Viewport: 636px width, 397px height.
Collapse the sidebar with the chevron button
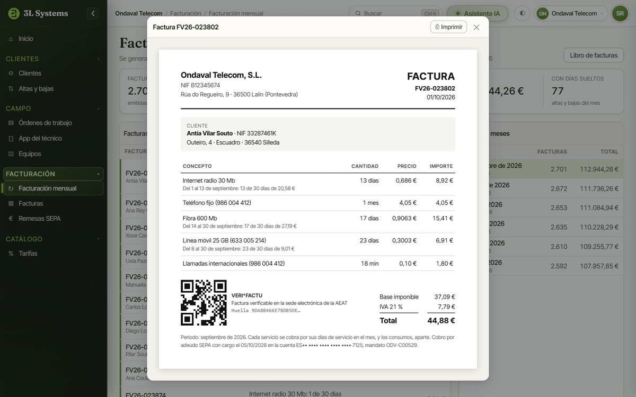tap(93, 13)
